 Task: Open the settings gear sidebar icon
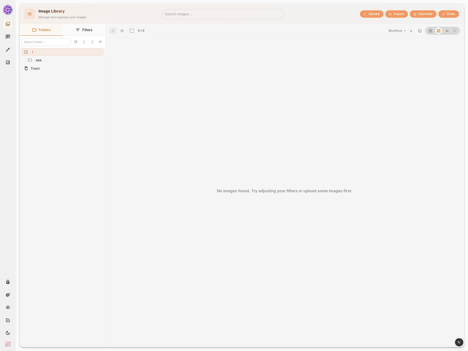(8, 295)
